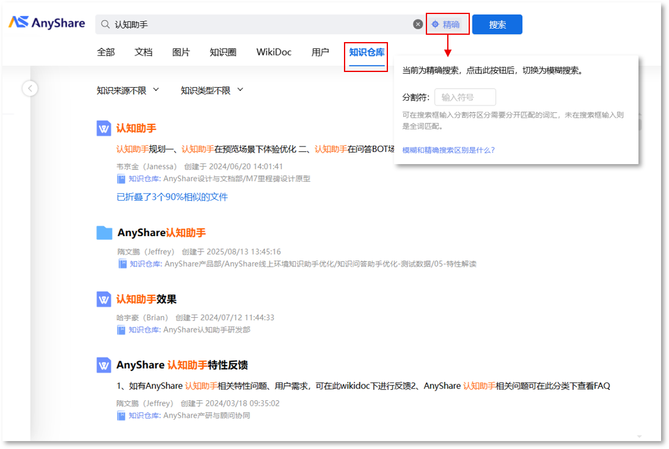
Task: Open the 认知助手效果 result
Action: click(x=147, y=299)
